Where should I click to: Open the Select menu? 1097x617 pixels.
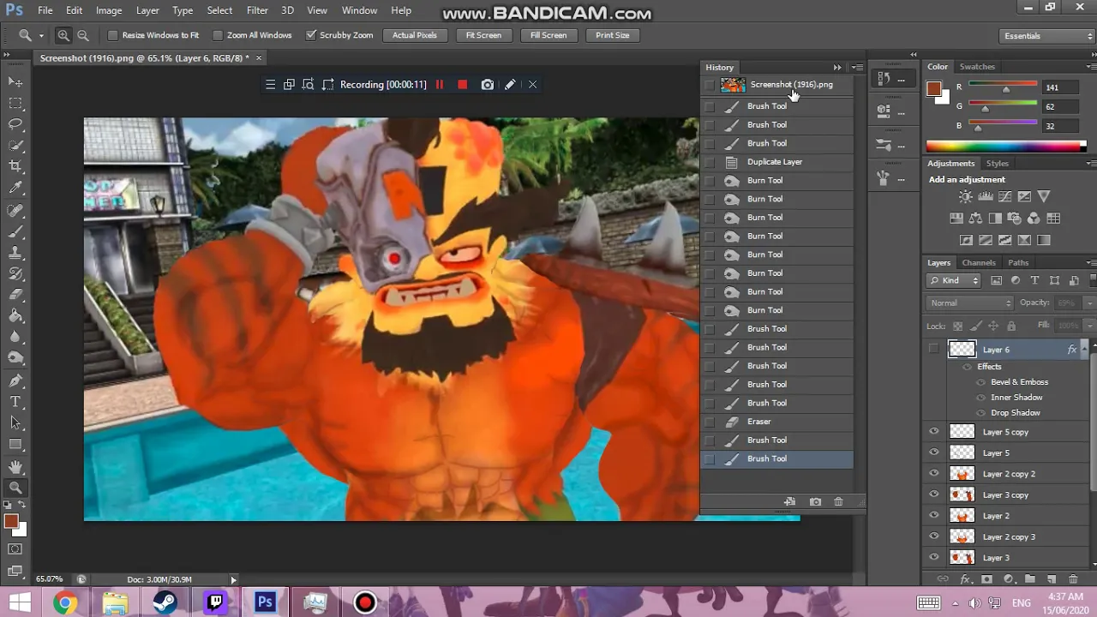pos(219,10)
